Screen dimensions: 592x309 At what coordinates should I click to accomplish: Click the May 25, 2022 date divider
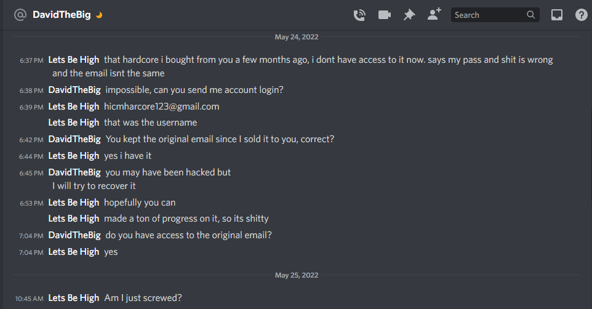tap(296, 275)
